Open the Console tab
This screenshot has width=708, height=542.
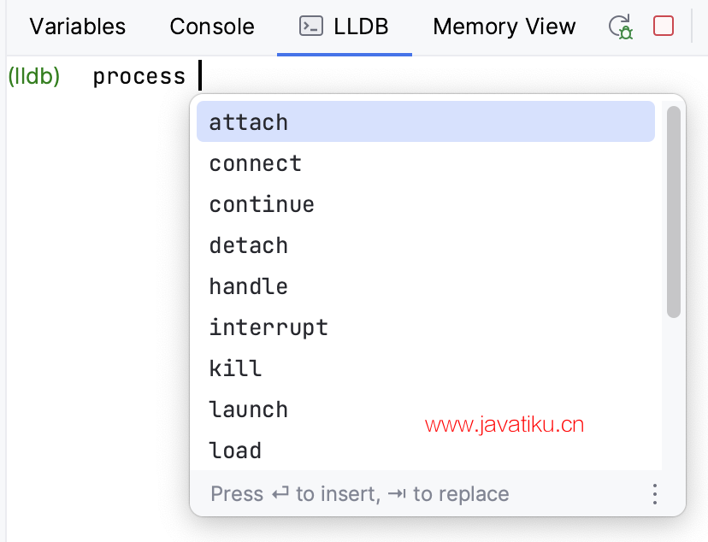tap(212, 27)
